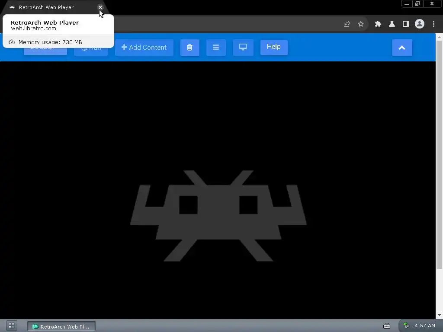Click the Add Content button

[144, 47]
